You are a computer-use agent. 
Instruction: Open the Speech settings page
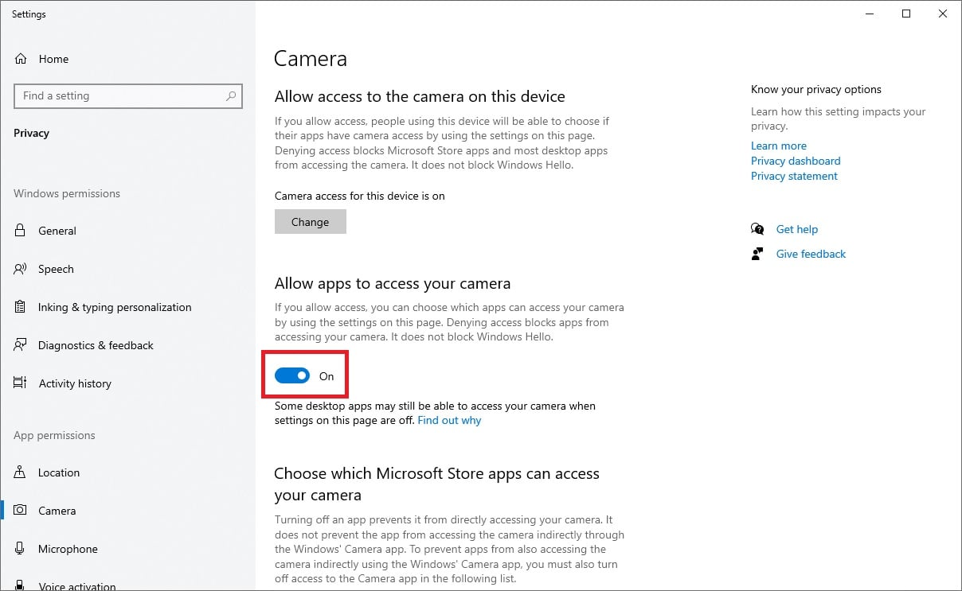[x=56, y=269]
